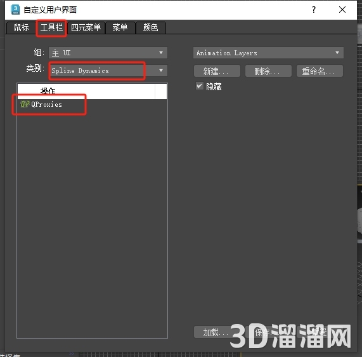Viewport: 362px width, 357px height.
Task: Click the 重命名... button
Action: [x=320, y=71]
